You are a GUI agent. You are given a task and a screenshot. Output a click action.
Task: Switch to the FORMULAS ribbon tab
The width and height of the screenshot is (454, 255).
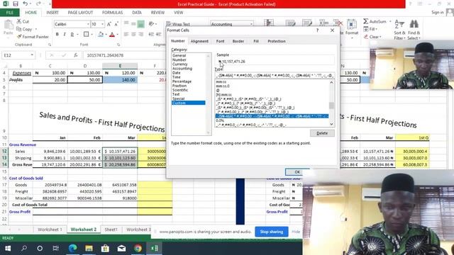[112, 13]
